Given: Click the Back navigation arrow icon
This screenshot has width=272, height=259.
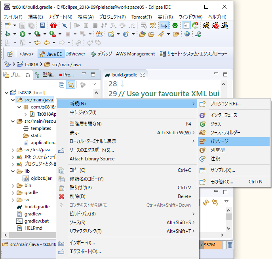Looking at the screenshot, I should 47,42.
